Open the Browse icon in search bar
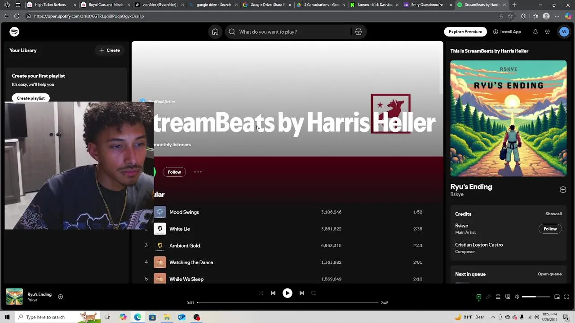The image size is (575, 323). 358,32
